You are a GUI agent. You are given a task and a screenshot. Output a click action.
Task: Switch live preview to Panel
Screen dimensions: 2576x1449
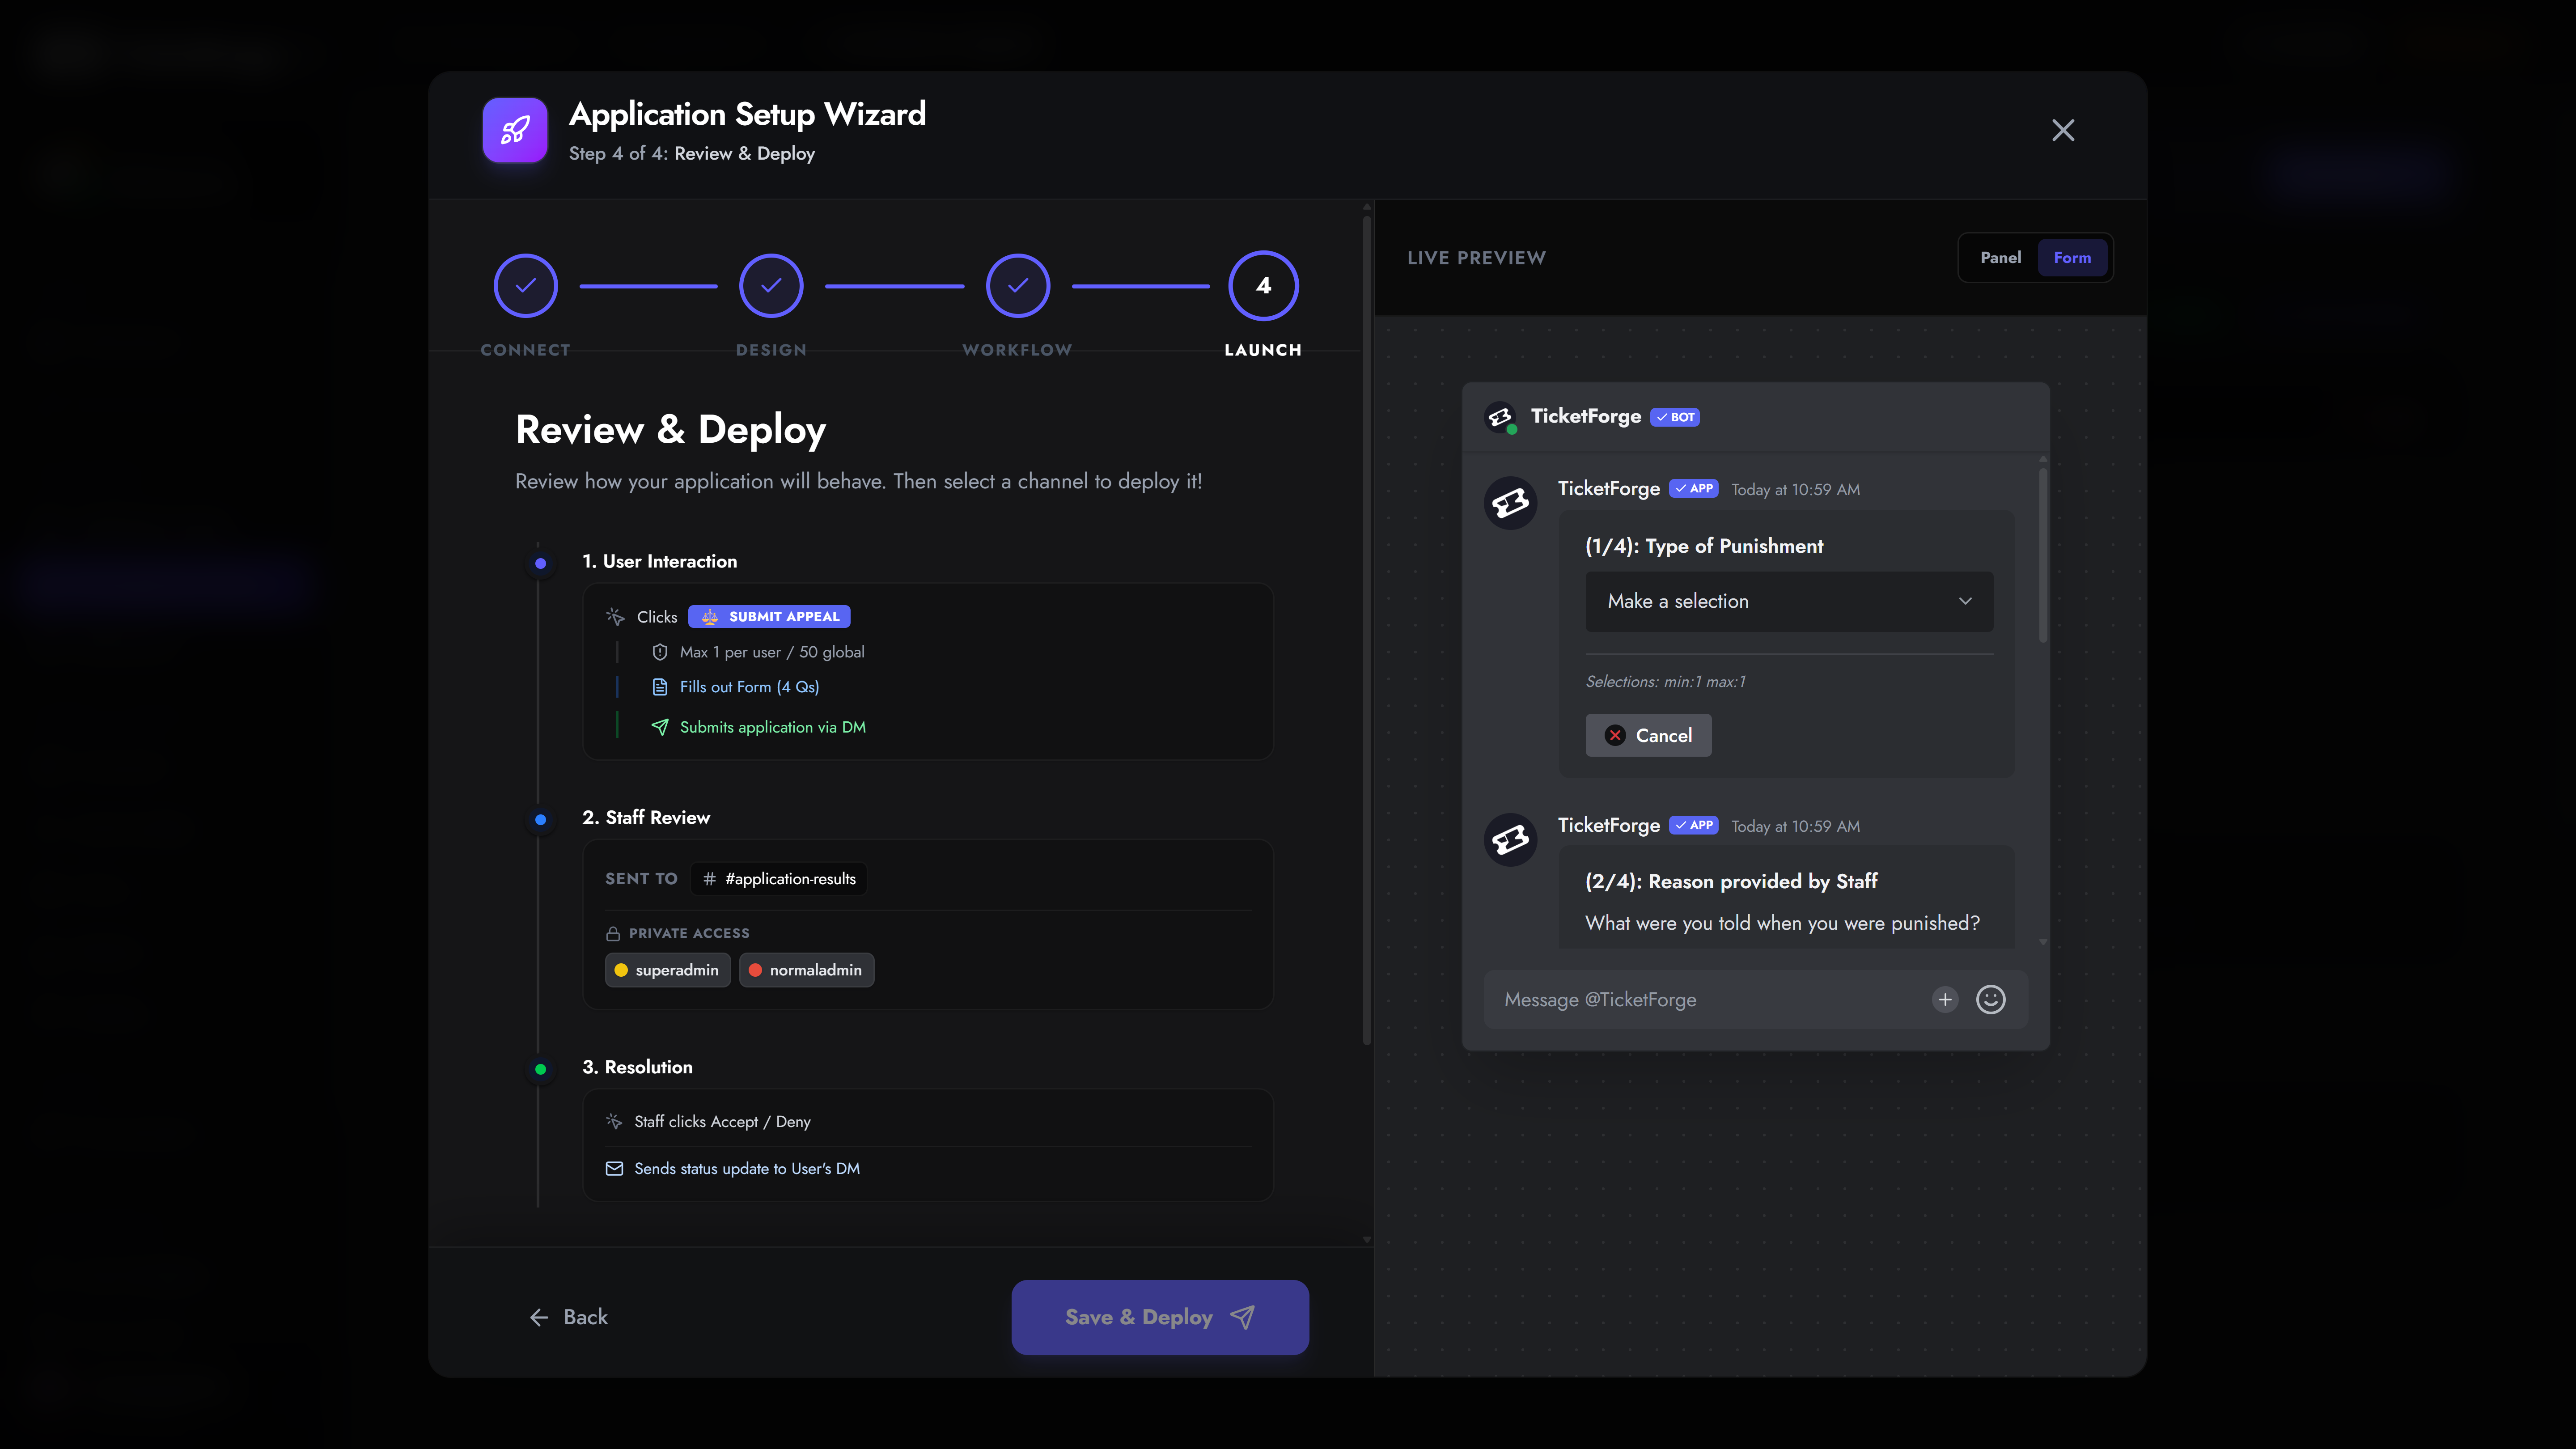[2000, 258]
